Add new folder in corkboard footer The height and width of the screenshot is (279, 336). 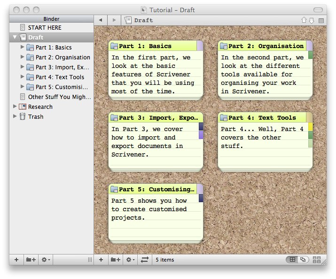pyautogui.click(x=116, y=260)
